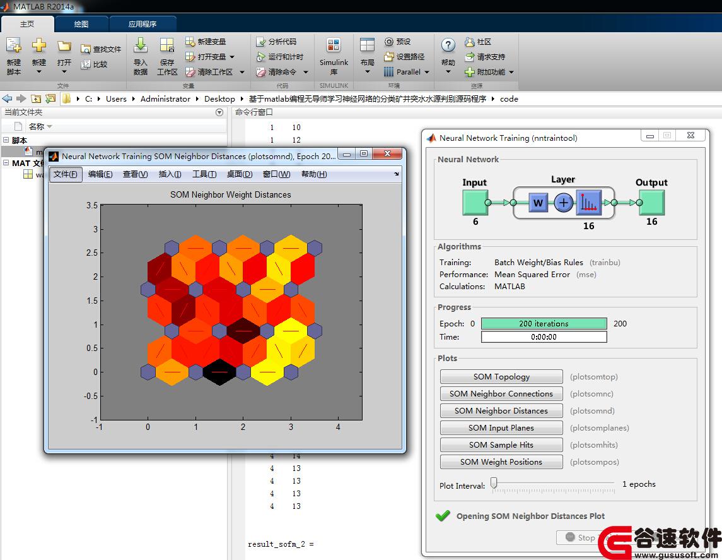Collapse the 脚本 group in Current Folder

6,140
